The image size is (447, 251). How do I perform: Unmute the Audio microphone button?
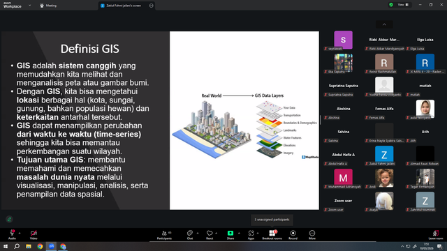(x=12, y=234)
